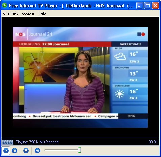Click the blue-square red-circle logo in video corner
161x157 pixels.
[x=141, y=34]
